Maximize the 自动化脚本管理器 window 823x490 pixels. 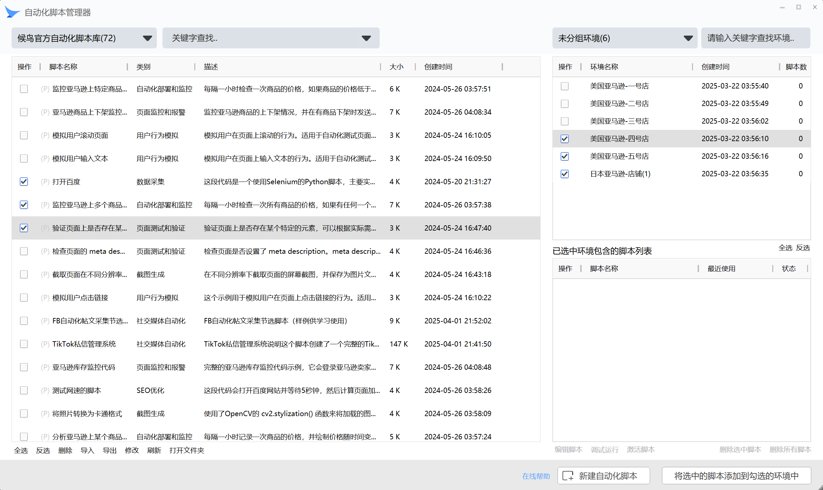tap(798, 7)
